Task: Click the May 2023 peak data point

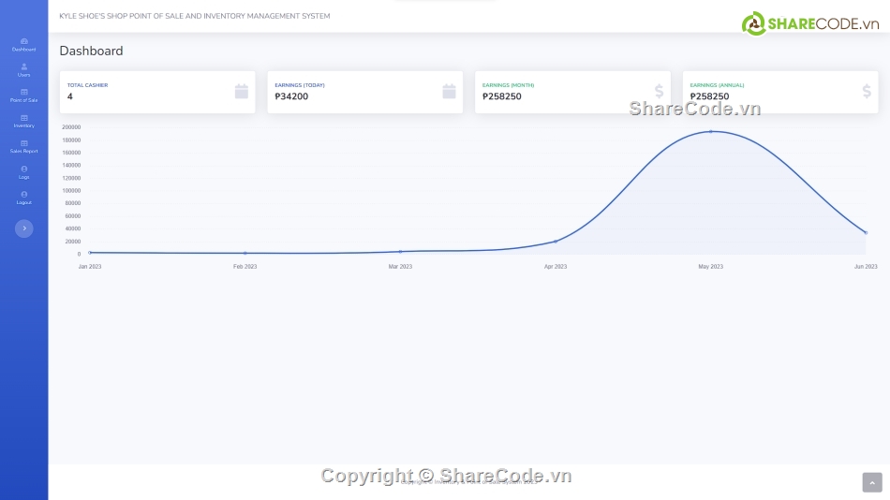Action: coord(710,131)
